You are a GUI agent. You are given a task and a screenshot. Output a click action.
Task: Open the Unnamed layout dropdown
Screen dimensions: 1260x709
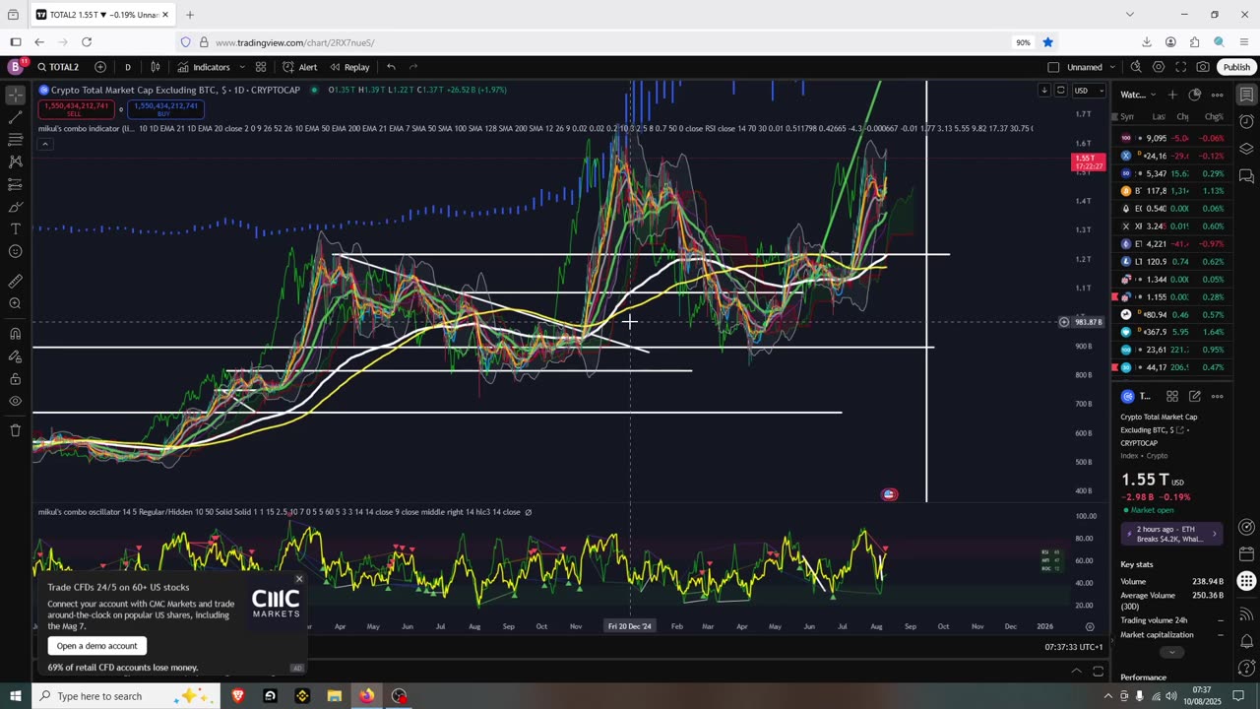click(1091, 67)
